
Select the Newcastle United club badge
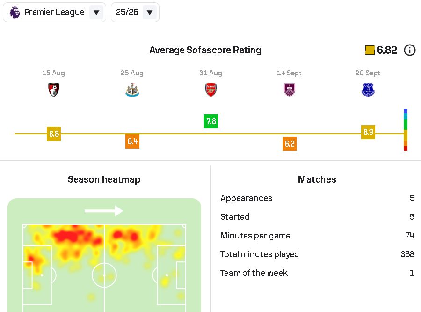(132, 90)
